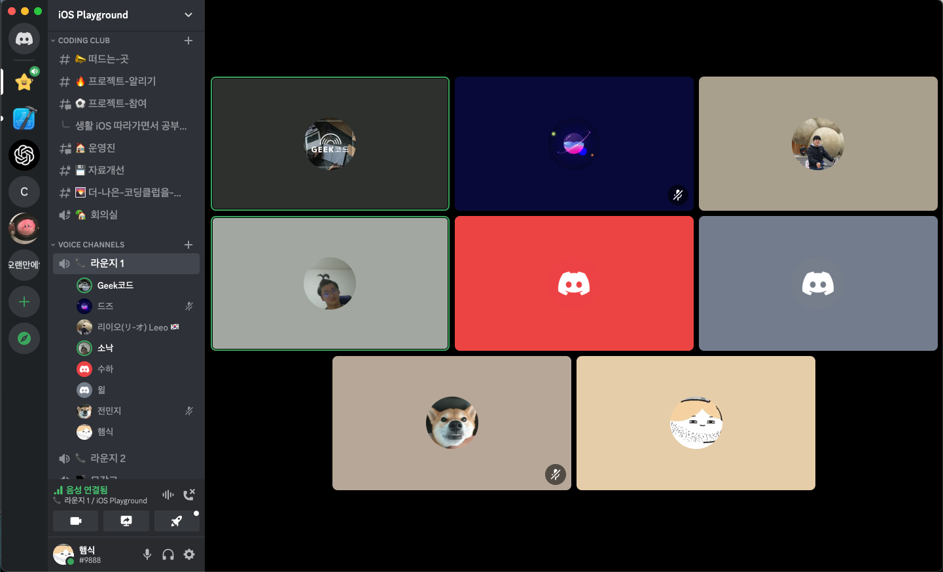The height and width of the screenshot is (572, 943).
Task: Mute your microphone
Action: coord(147,554)
